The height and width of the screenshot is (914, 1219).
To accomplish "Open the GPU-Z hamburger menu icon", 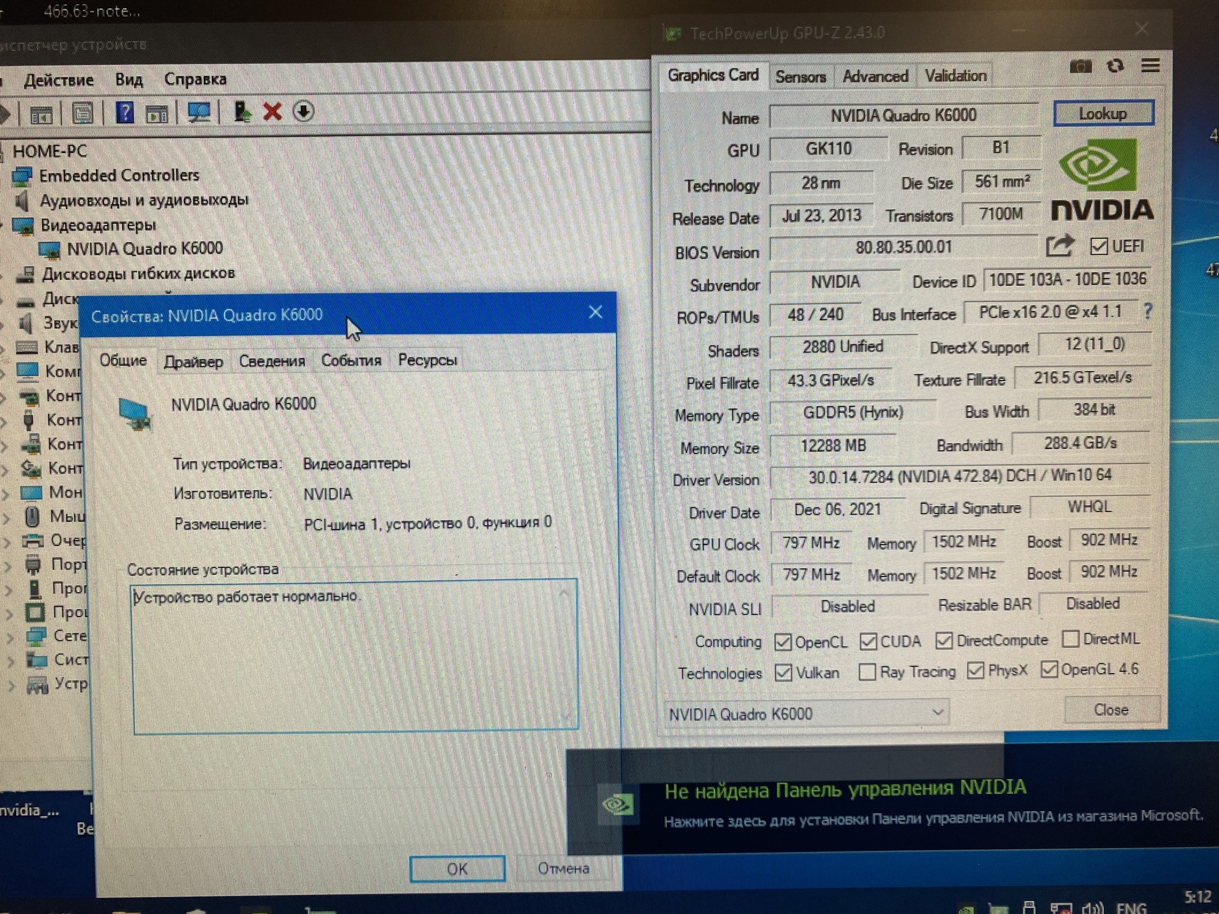I will [1150, 65].
